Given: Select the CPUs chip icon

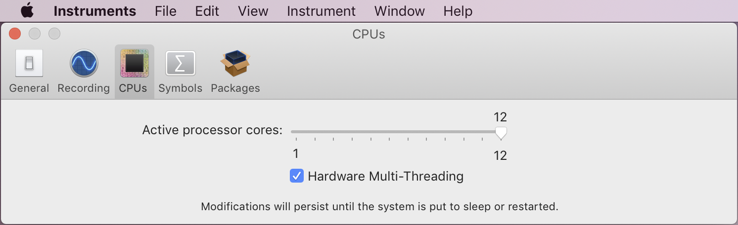Looking at the screenshot, I should point(135,63).
